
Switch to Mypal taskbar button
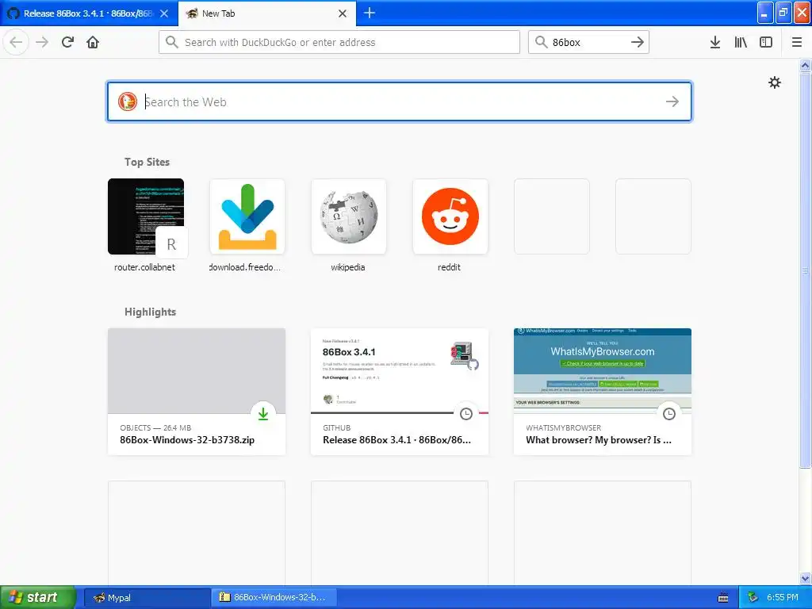tap(147, 598)
